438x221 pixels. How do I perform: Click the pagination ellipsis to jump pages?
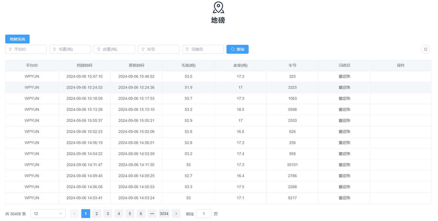click(x=152, y=214)
